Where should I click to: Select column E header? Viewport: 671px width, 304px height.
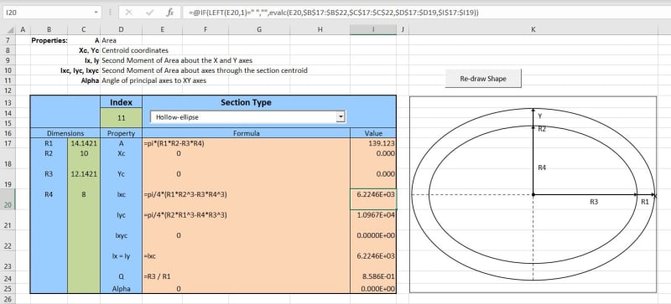163,29
